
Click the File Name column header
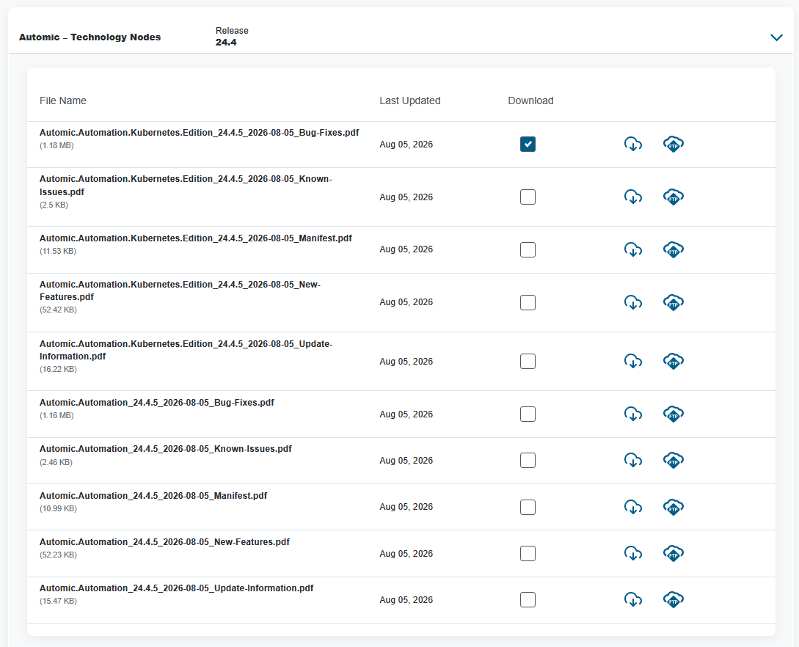[x=62, y=101]
